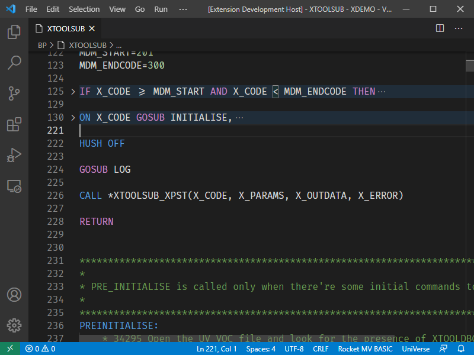The width and height of the screenshot is (474, 355).
Task: Open errors and warnings count in status bar
Action: pyautogui.click(x=40, y=348)
